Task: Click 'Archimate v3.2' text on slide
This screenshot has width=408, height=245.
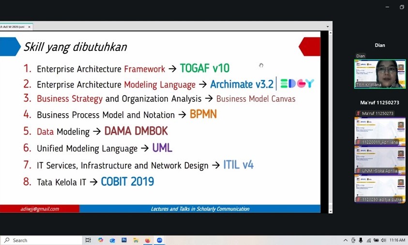Action: click(x=242, y=84)
